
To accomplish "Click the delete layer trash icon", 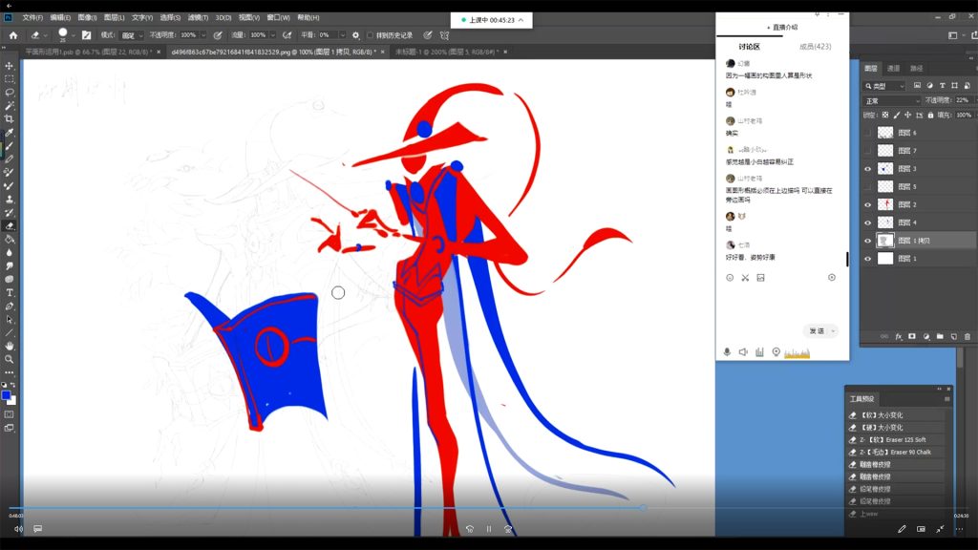I will pyautogui.click(x=967, y=336).
